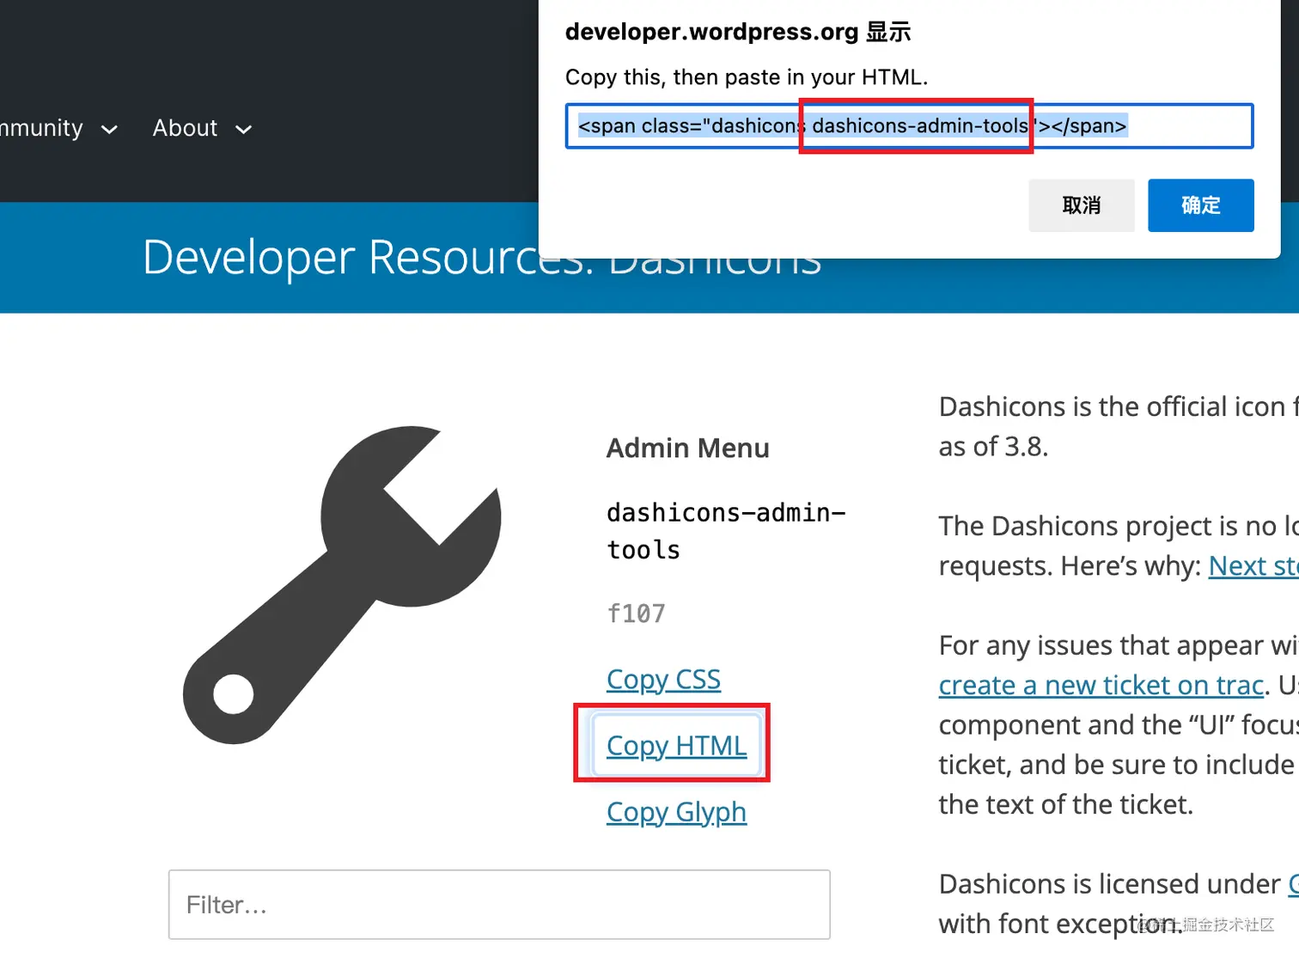Click the 取消 cancel button in dialog
This screenshot has width=1299, height=958.
point(1082,205)
